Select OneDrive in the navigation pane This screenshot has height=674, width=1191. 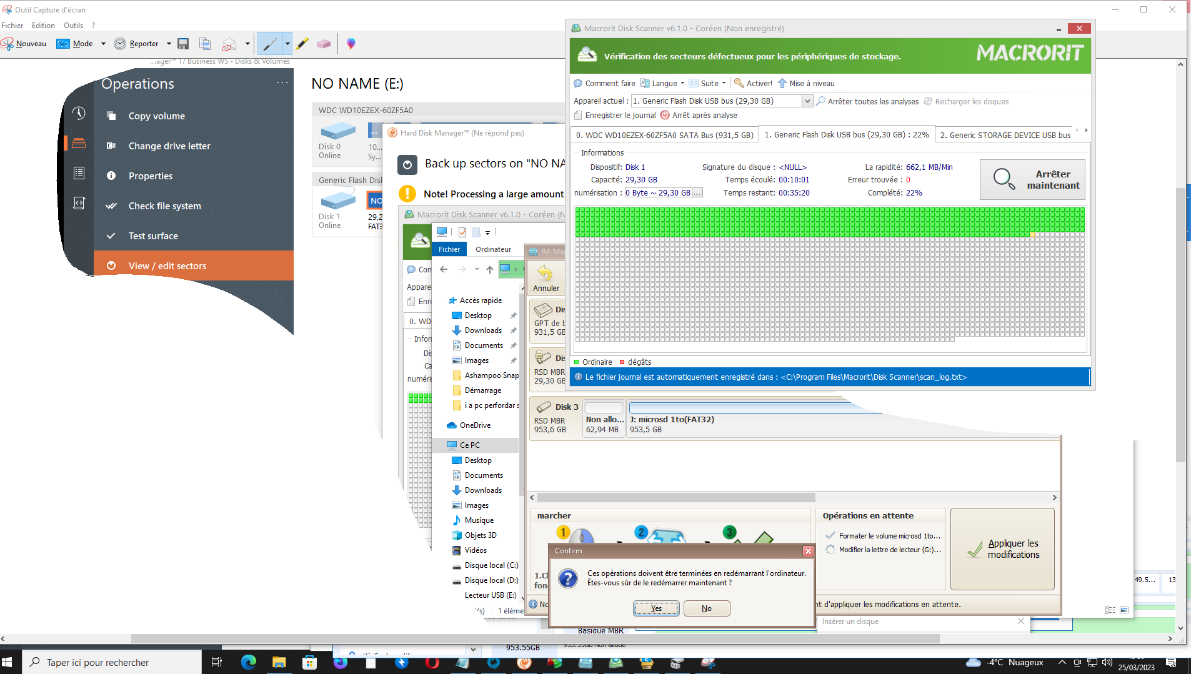point(475,425)
